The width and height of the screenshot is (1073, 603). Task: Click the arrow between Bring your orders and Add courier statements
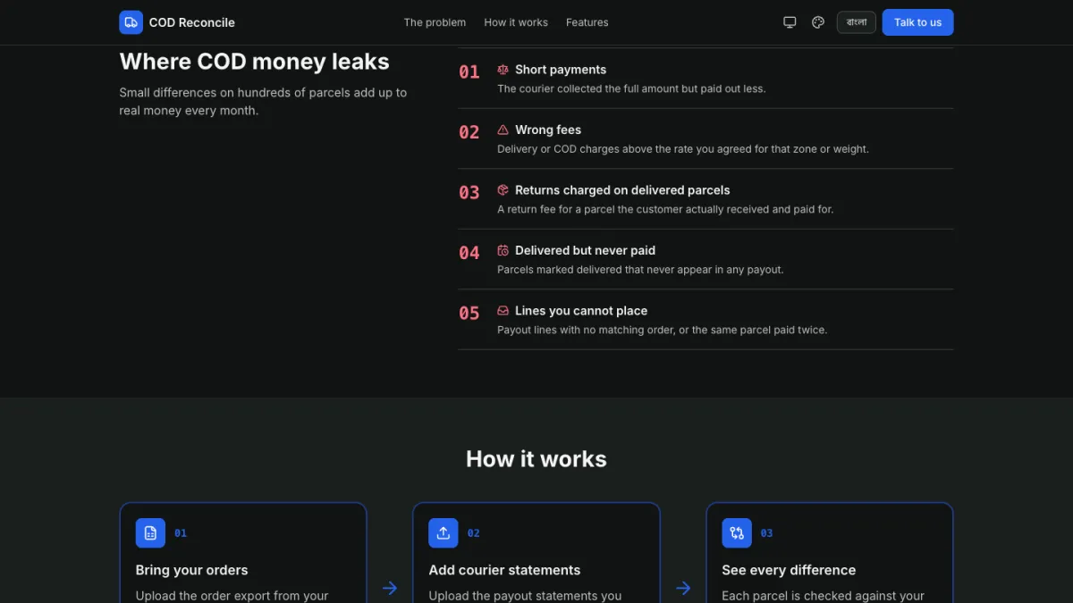pos(390,588)
